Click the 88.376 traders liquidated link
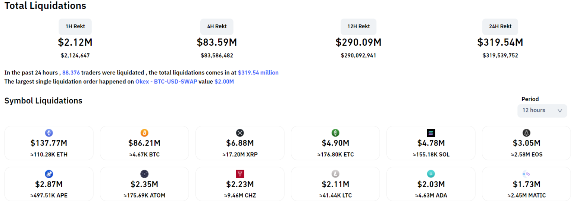This screenshot has width=573, height=218. point(71,73)
